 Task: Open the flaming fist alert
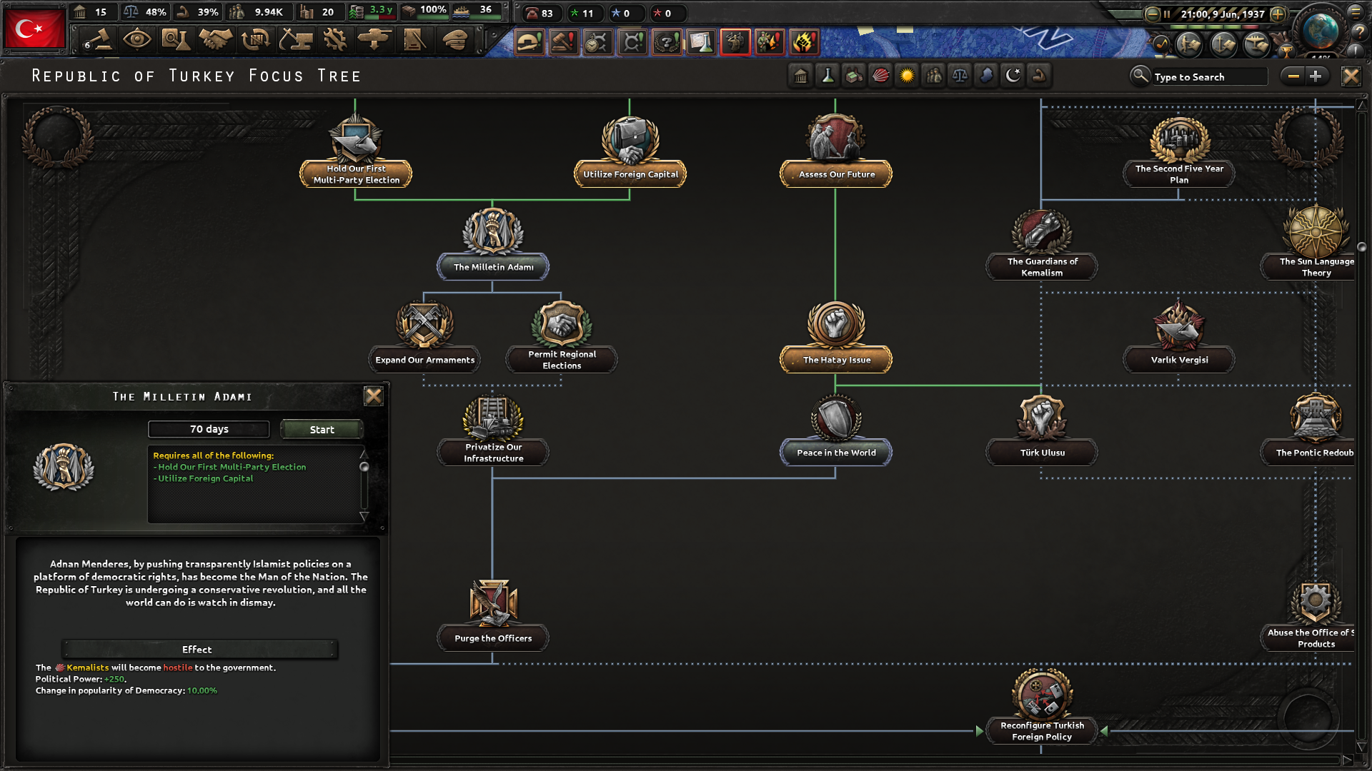tap(804, 42)
